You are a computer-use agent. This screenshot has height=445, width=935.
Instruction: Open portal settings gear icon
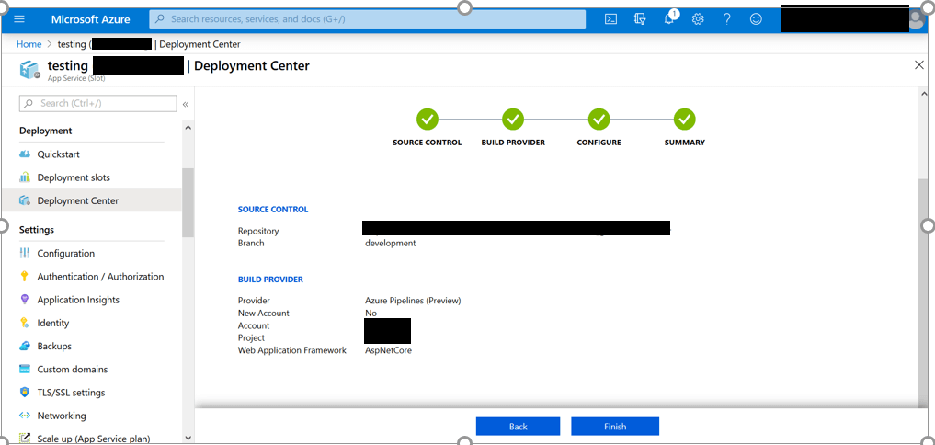[698, 19]
